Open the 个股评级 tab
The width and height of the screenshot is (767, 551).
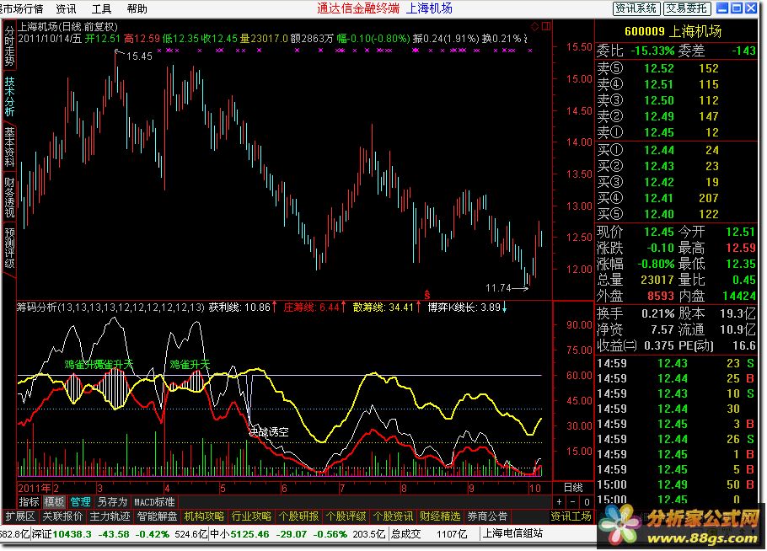[x=346, y=516]
